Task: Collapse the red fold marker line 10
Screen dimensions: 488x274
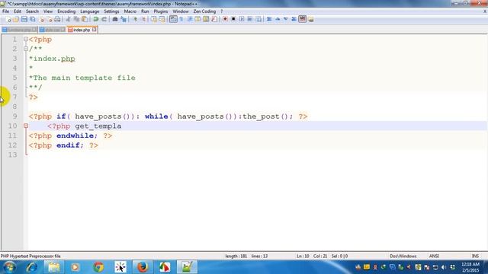Action: pos(26,126)
